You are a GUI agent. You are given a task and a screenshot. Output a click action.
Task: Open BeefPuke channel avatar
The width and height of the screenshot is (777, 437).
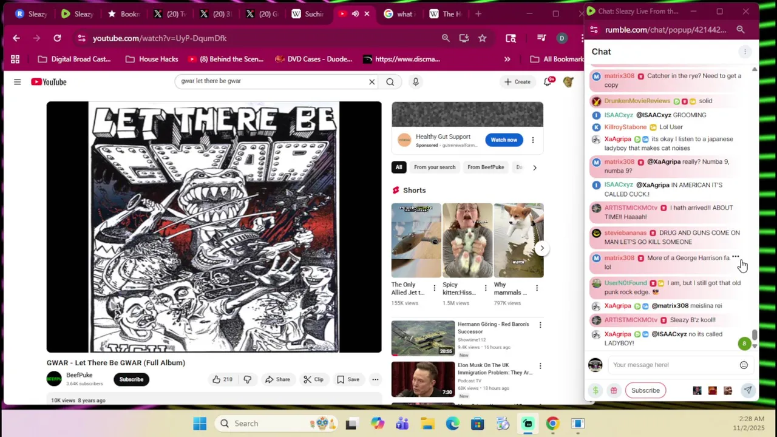[54, 379]
